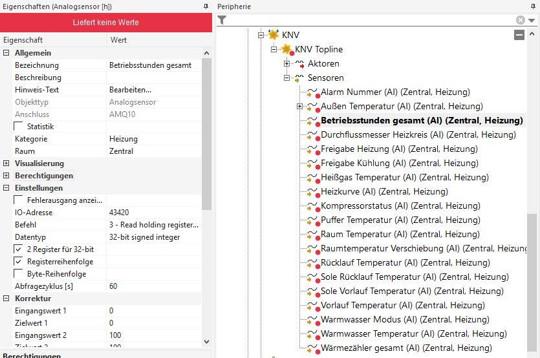Collapse the Korrektur section
Image resolution: width=540 pixels, height=358 pixels.
pyautogui.click(x=6, y=299)
